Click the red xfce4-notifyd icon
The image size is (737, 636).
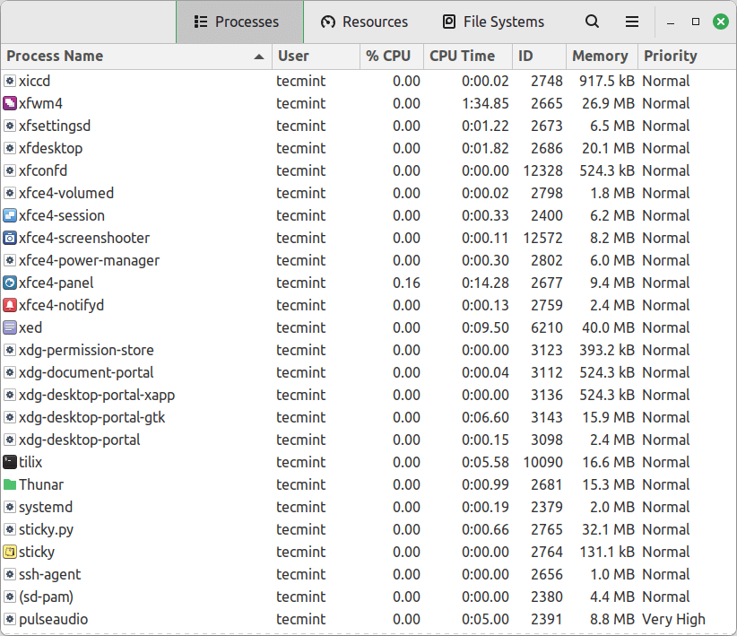pos(10,305)
